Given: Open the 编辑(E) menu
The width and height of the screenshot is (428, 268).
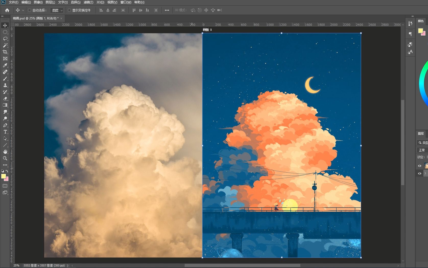Looking at the screenshot, I should (26, 2).
